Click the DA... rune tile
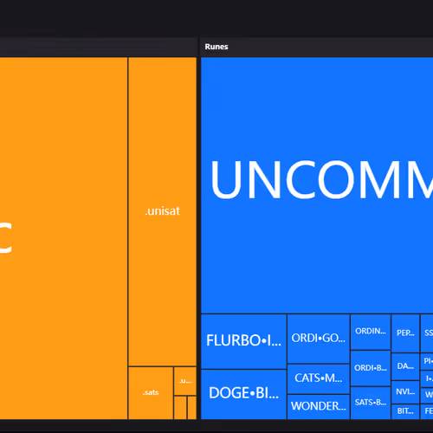The image size is (433, 433). [405, 366]
